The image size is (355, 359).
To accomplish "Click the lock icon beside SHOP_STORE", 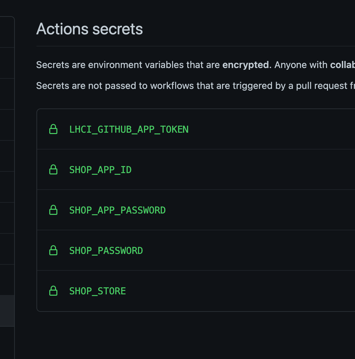I will (x=53, y=291).
